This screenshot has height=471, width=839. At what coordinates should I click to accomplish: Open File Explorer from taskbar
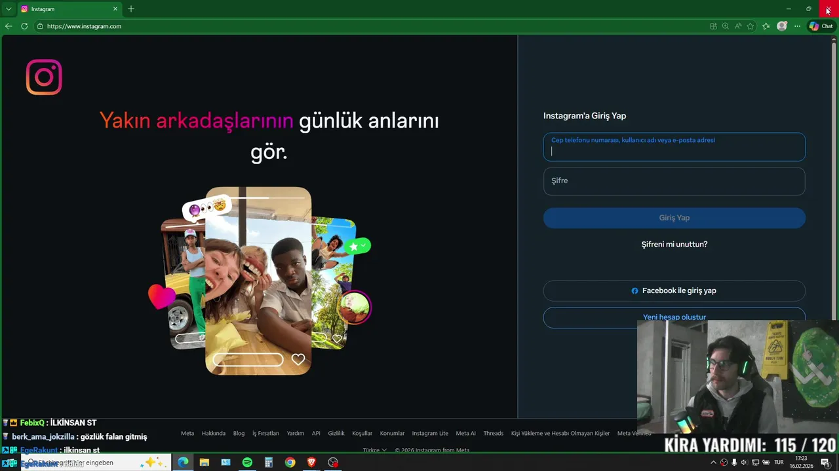(205, 462)
